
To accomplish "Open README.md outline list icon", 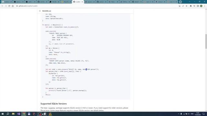I will (40, 11).
